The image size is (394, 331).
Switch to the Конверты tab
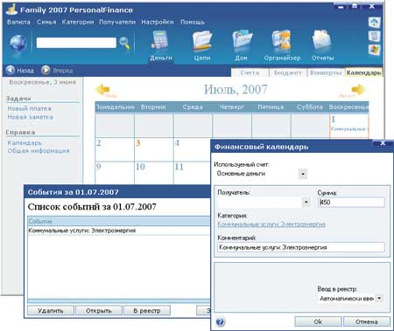click(x=326, y=72)
